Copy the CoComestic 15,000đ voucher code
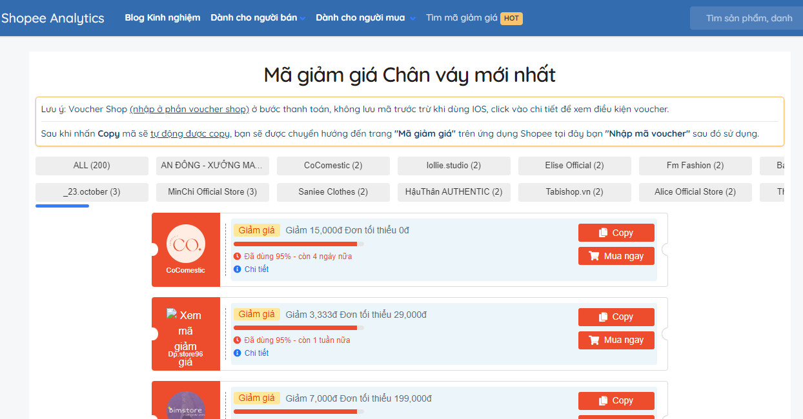 point(616,233)
